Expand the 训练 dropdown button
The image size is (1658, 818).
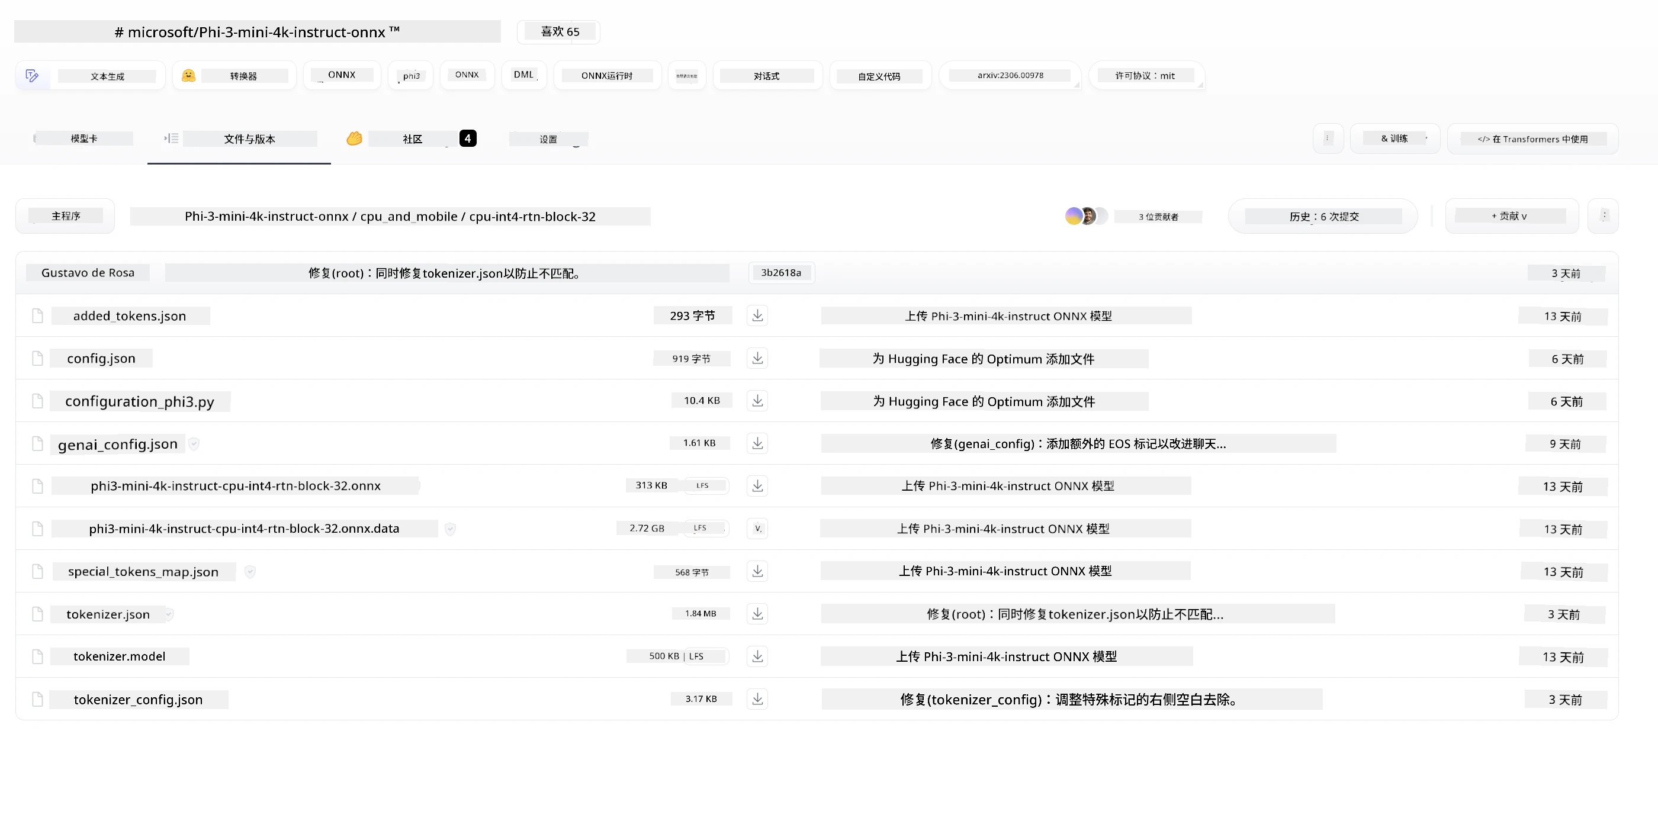click(1394, 139)
